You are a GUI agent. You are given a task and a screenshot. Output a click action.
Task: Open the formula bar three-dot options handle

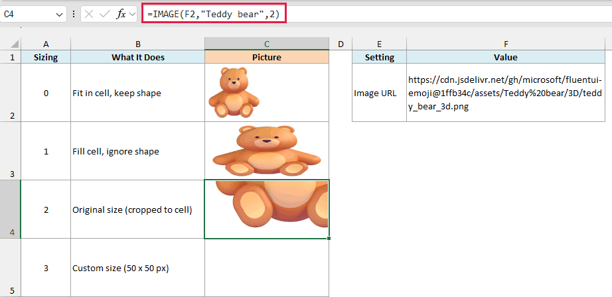coord(74,15)
